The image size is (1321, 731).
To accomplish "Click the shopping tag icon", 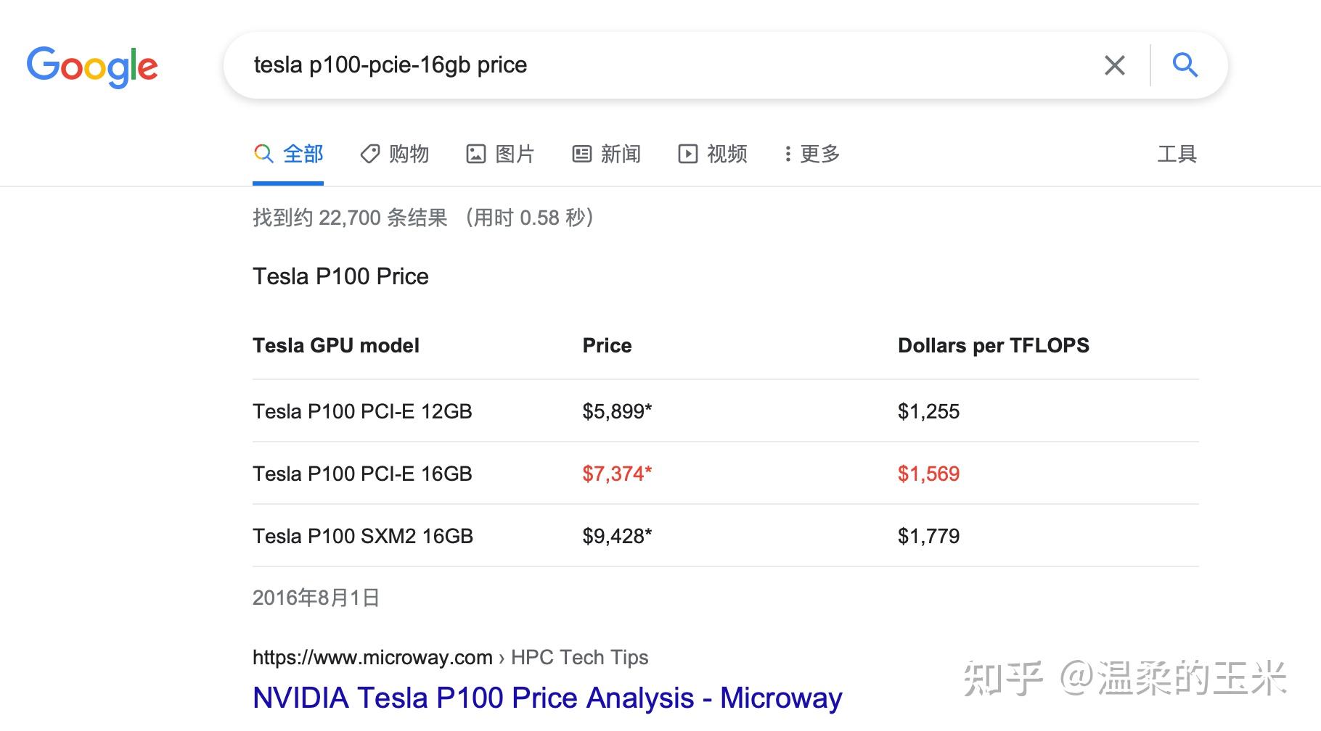I will (x=370, y=154).
